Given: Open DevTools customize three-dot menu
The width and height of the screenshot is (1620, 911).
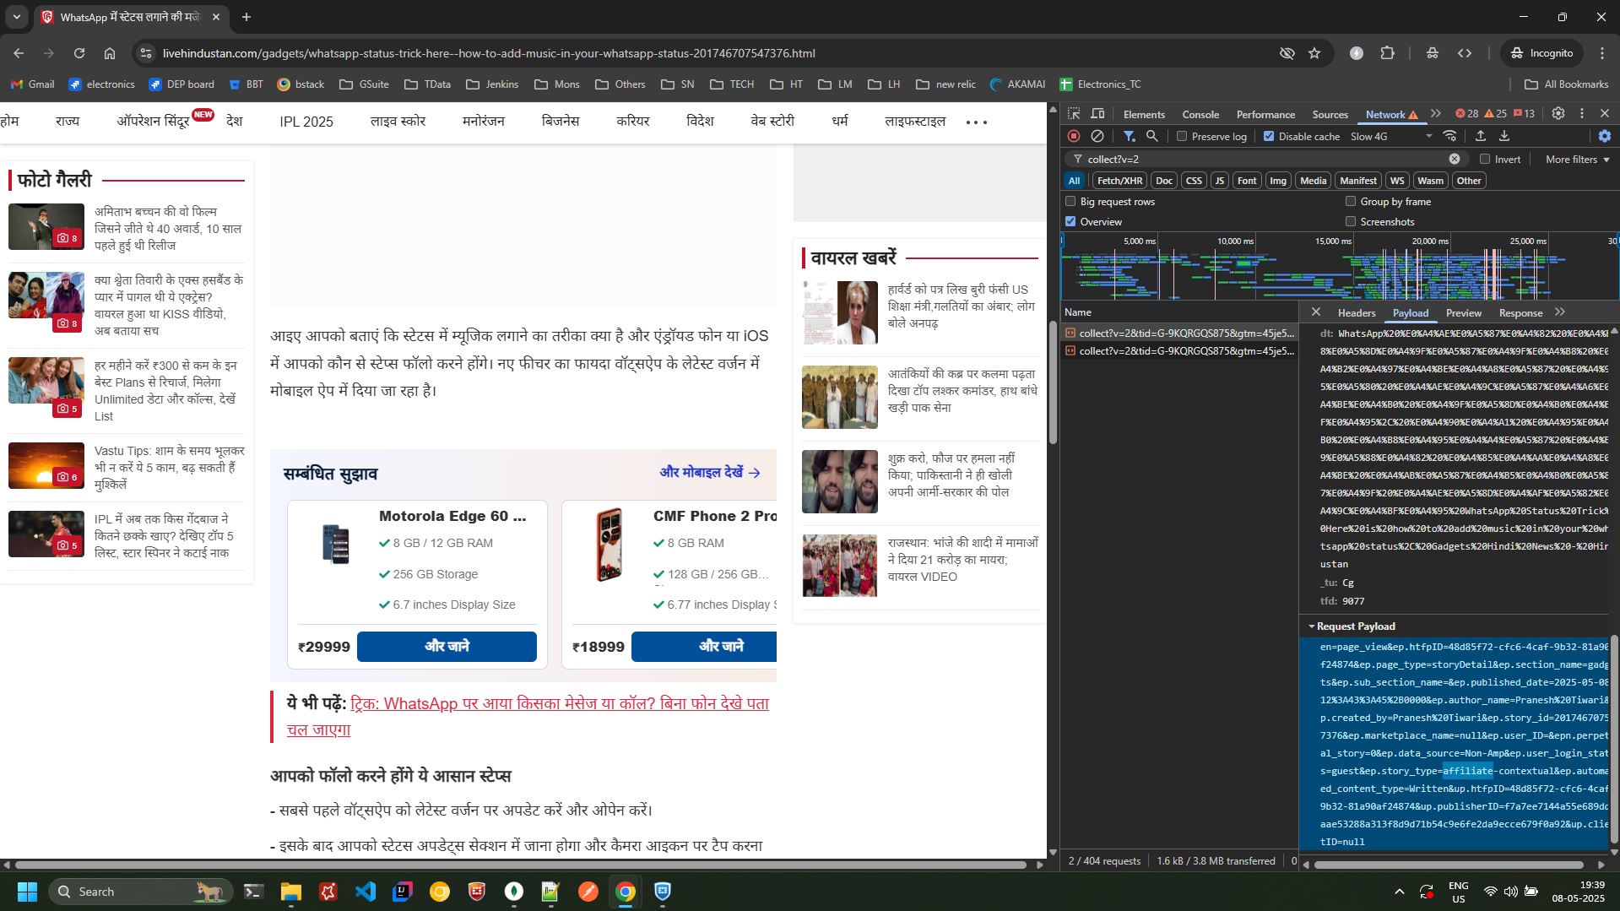Looking at the screenshot, I should point(1582,113).
